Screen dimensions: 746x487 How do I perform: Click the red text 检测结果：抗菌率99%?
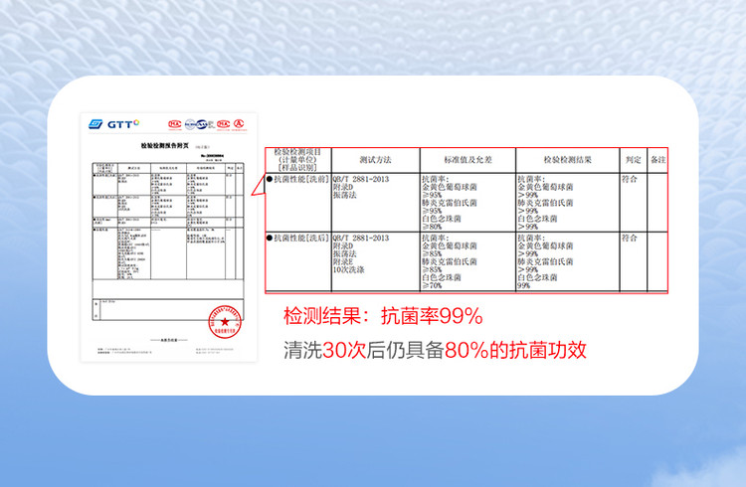pos(383,317)
